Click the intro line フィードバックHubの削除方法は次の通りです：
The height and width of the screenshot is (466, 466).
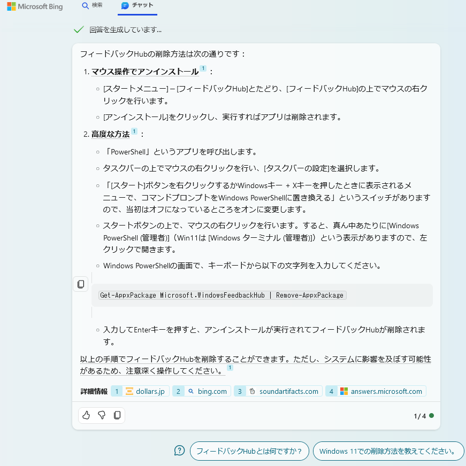pos(163,54)
